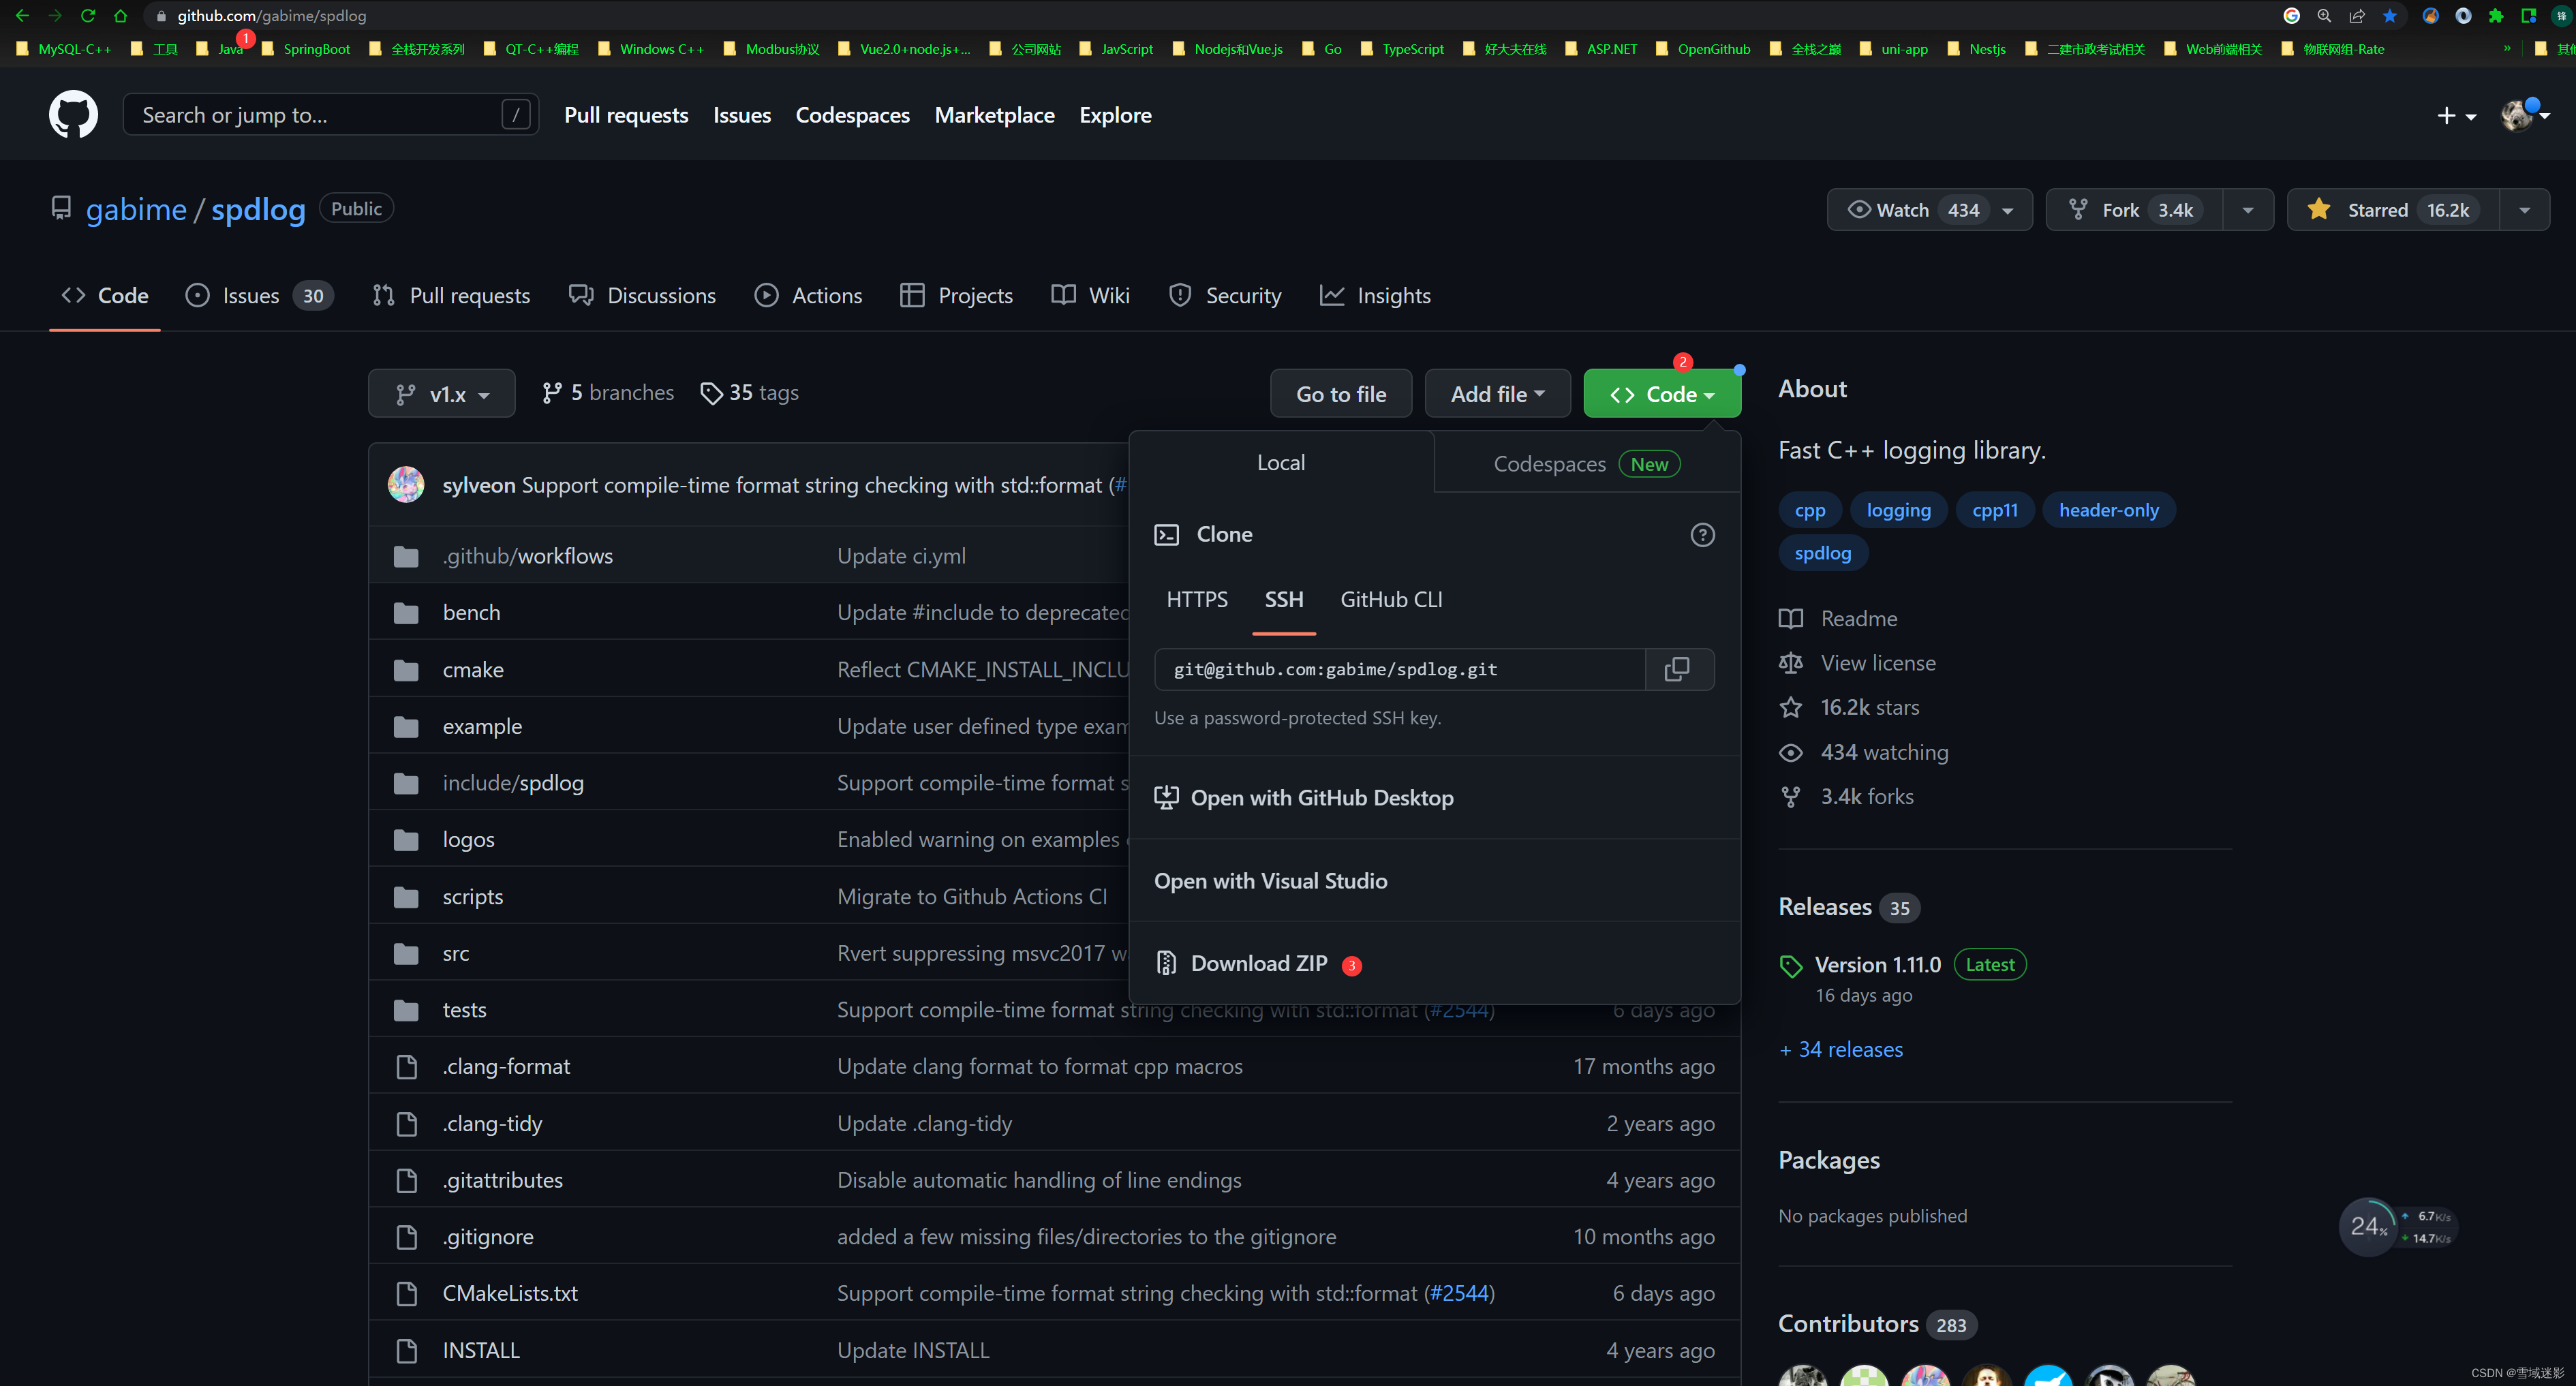Focus the Search or jump to field
This screenshot has width=2576, height=1386.
[330, 115]
